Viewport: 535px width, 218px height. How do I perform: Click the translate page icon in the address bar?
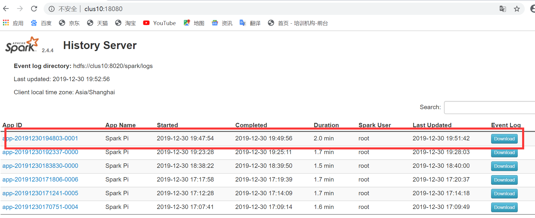(503, 9)
